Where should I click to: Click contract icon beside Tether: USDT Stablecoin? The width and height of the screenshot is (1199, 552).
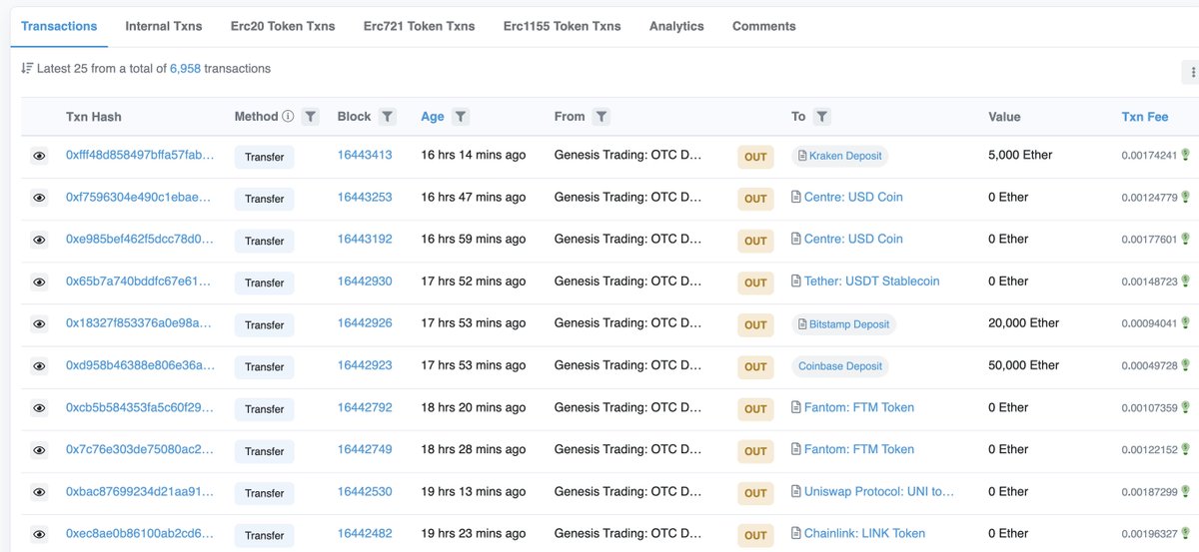[x=796, y=281]
